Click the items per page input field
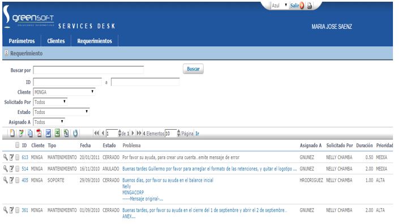 (x=171, y=133)
